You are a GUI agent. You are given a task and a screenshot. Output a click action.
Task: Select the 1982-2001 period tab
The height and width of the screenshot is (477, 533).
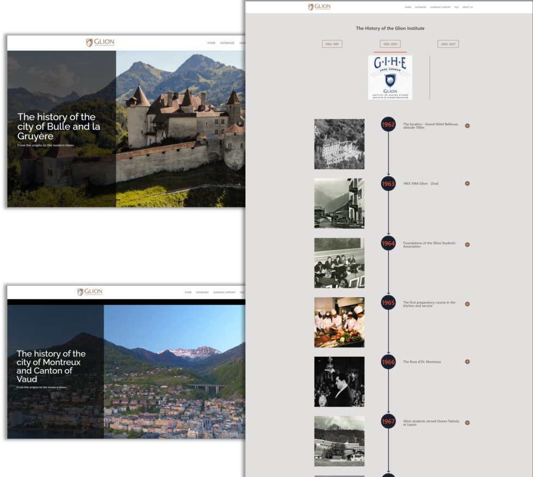[x=389, y=43]
